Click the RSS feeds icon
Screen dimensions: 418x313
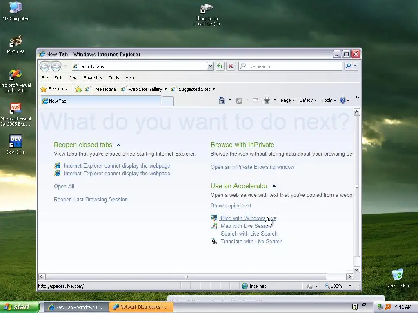pos(239,100)
